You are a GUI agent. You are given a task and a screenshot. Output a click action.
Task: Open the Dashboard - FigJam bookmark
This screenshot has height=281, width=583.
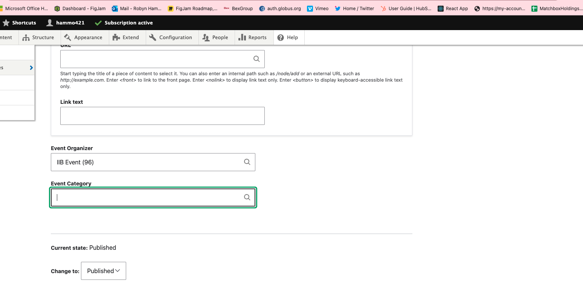(80, 8)
